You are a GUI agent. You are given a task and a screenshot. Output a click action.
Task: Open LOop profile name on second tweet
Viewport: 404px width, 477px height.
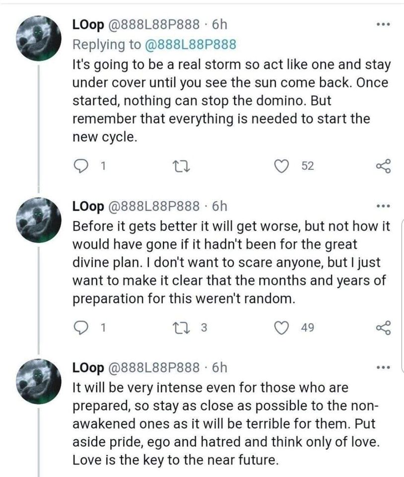88,206
